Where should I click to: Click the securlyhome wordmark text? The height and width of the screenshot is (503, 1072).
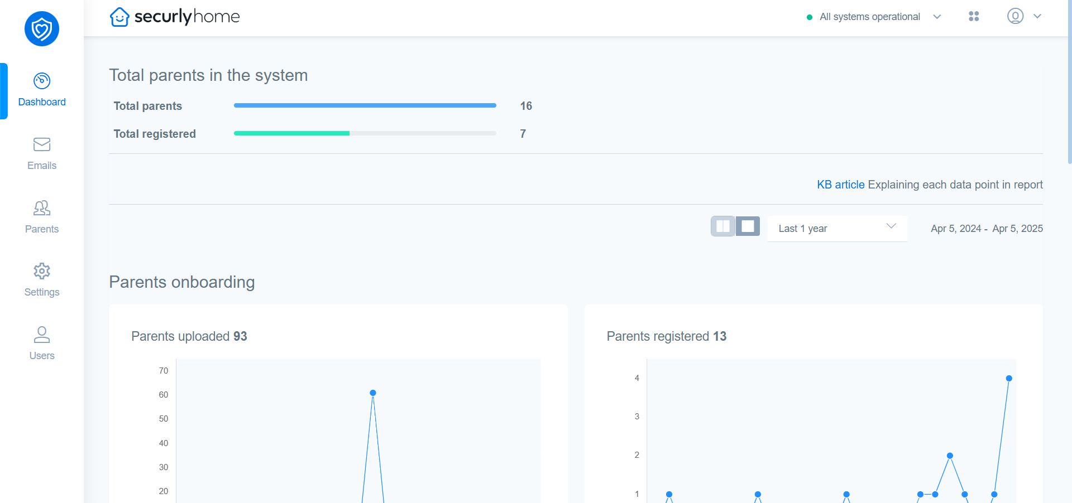click(187, 17)
